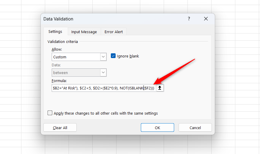260x154 pixels.
Task: Enable Apply these changes to all other cells
Action: point(50,113)
